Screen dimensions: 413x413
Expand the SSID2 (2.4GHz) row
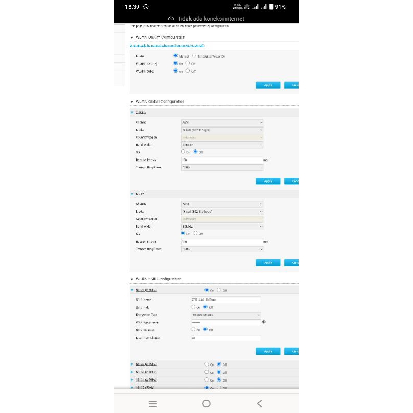pos(132,364)
